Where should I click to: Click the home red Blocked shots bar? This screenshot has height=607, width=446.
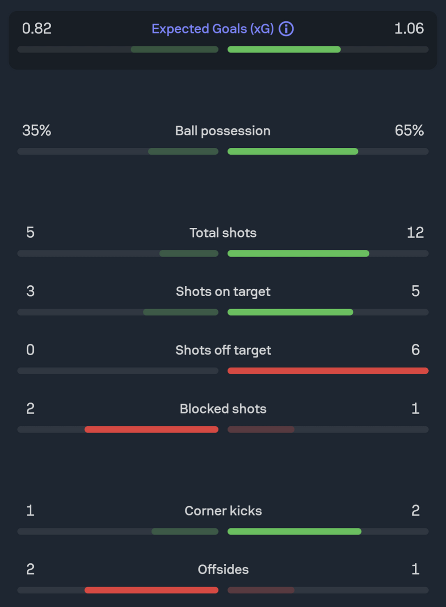(x=151, y=429)
